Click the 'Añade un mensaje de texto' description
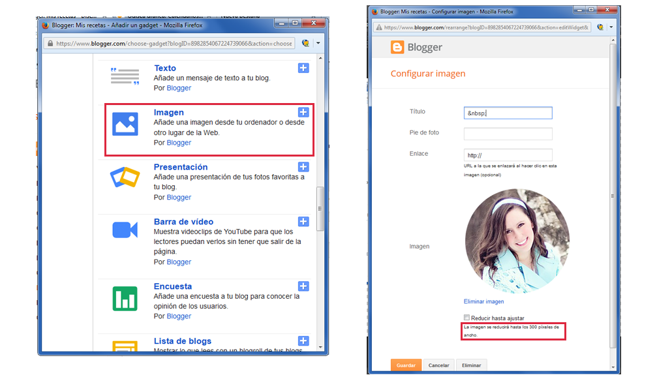The image size is (657, 392). (x=212, y=78)
